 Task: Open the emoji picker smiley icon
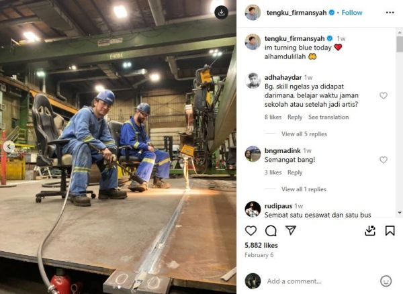tap(386, 281)
